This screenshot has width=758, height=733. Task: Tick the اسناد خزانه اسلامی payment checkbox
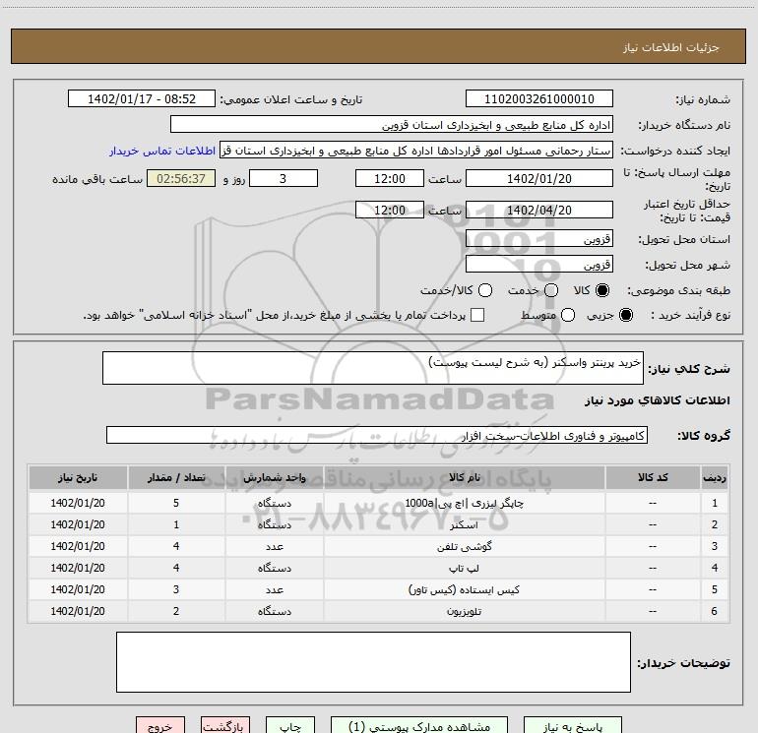(477, 315)
